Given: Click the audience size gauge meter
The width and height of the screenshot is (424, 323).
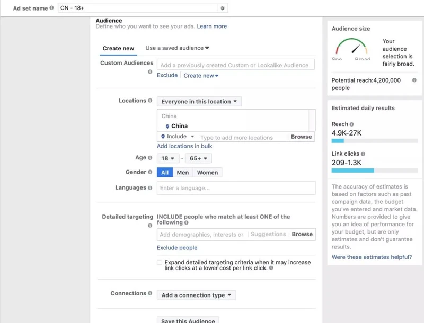Looking at the screenshot, I should click(351, 49).
